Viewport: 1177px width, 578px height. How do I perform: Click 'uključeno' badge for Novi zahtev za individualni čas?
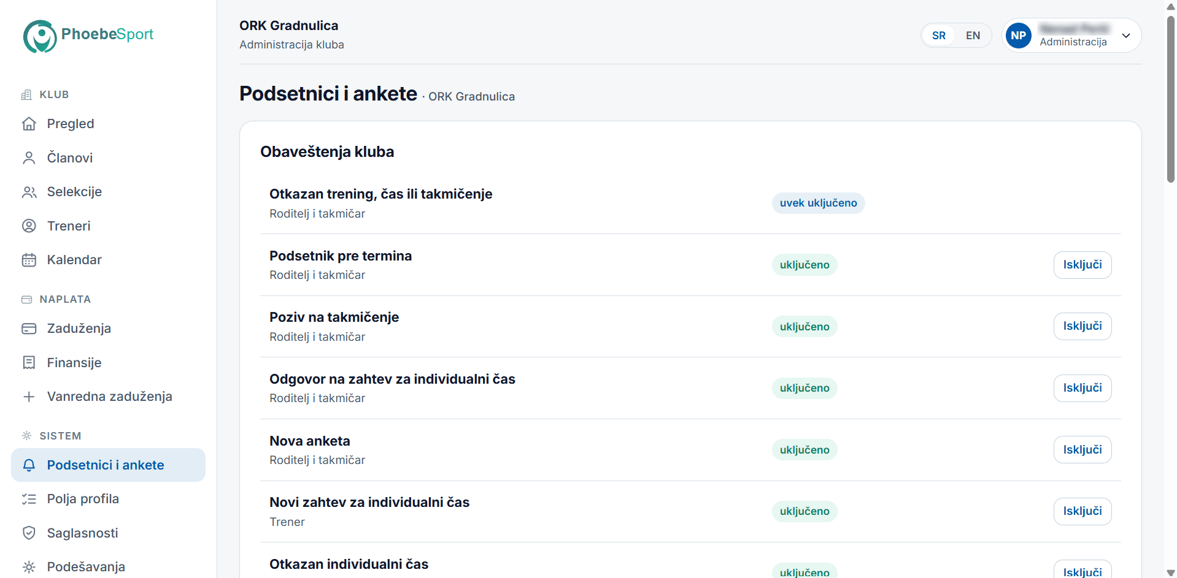(x=805, y=511)
